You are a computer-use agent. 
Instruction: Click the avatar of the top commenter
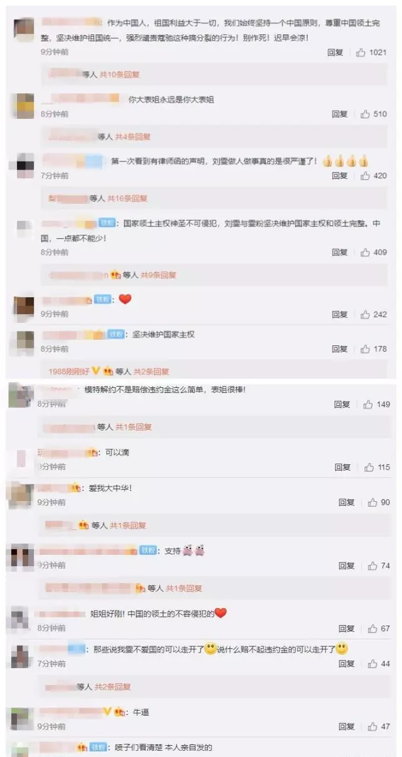tap(24, 29)
